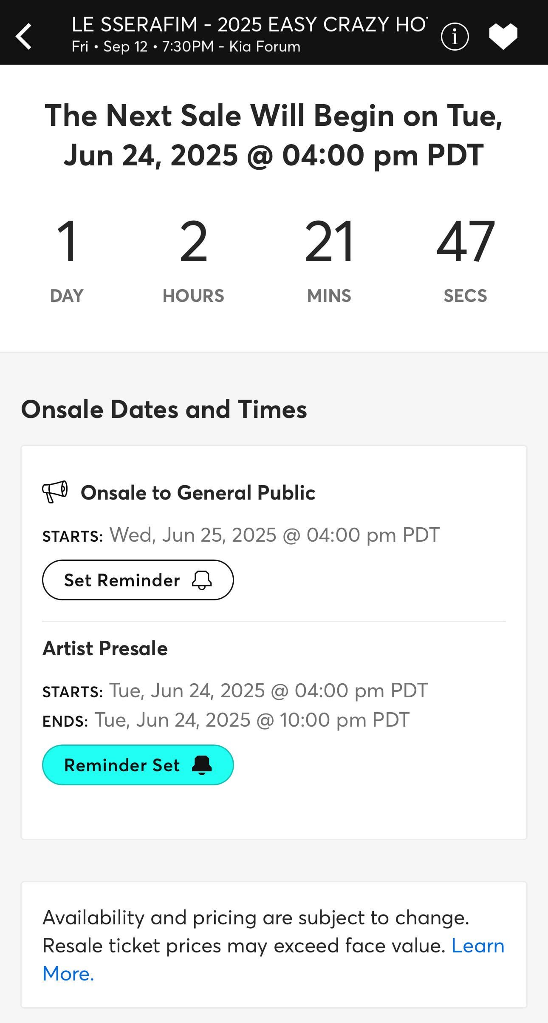The image size is (548, 1023).
Task: Click the outlined bell in Set Reminder
Action: click(202, 580)
